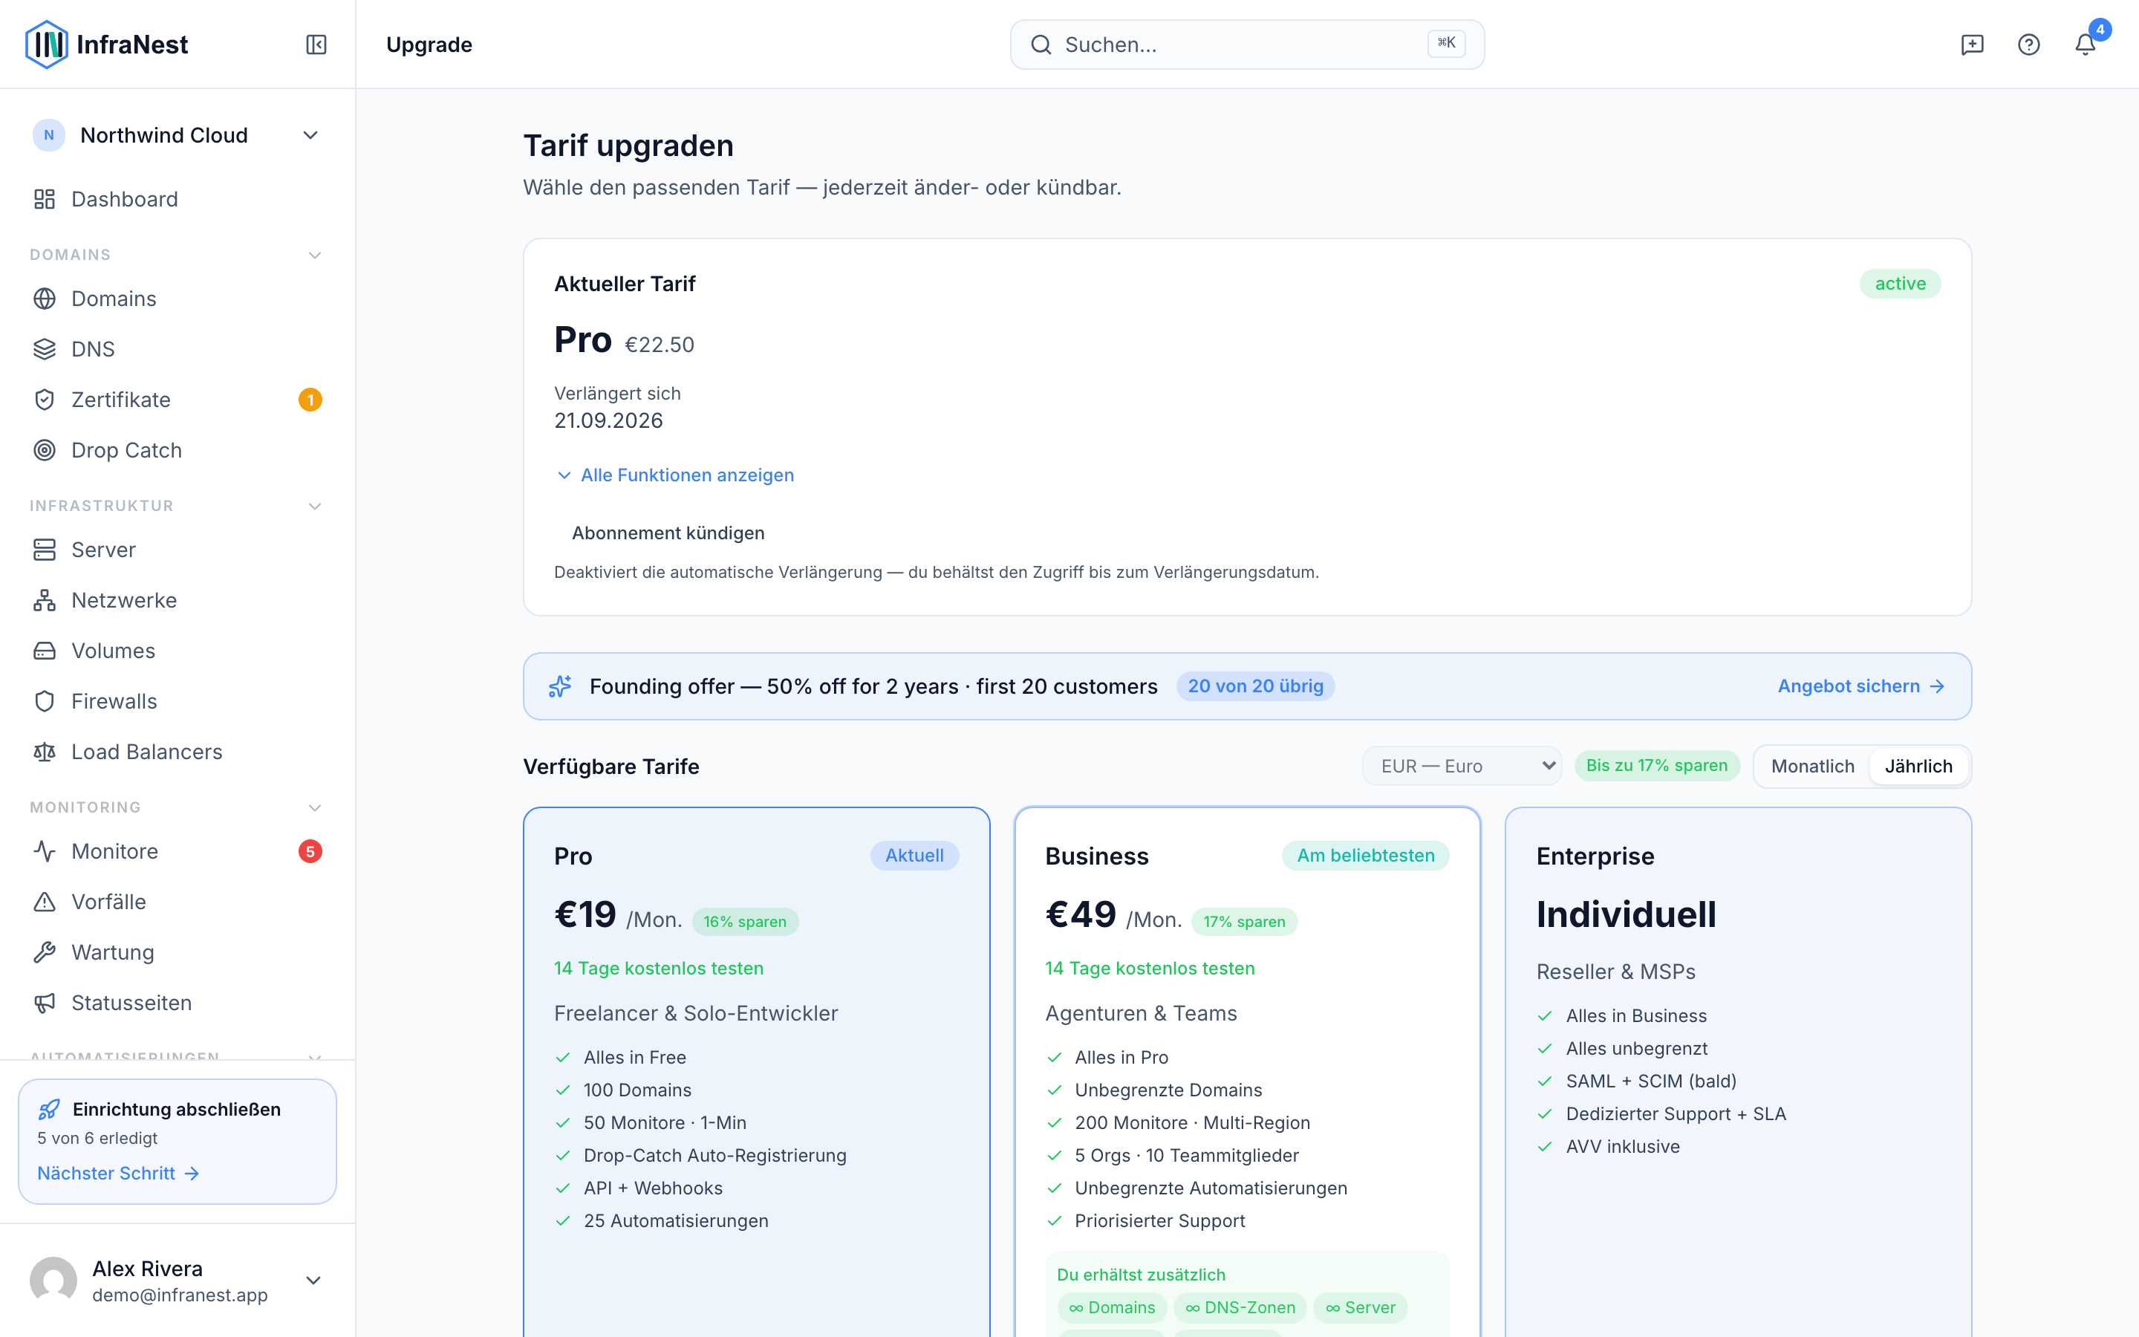2139x1337 pixels.
Task: Click the N organization avatar badge
Action: point(48,135)
